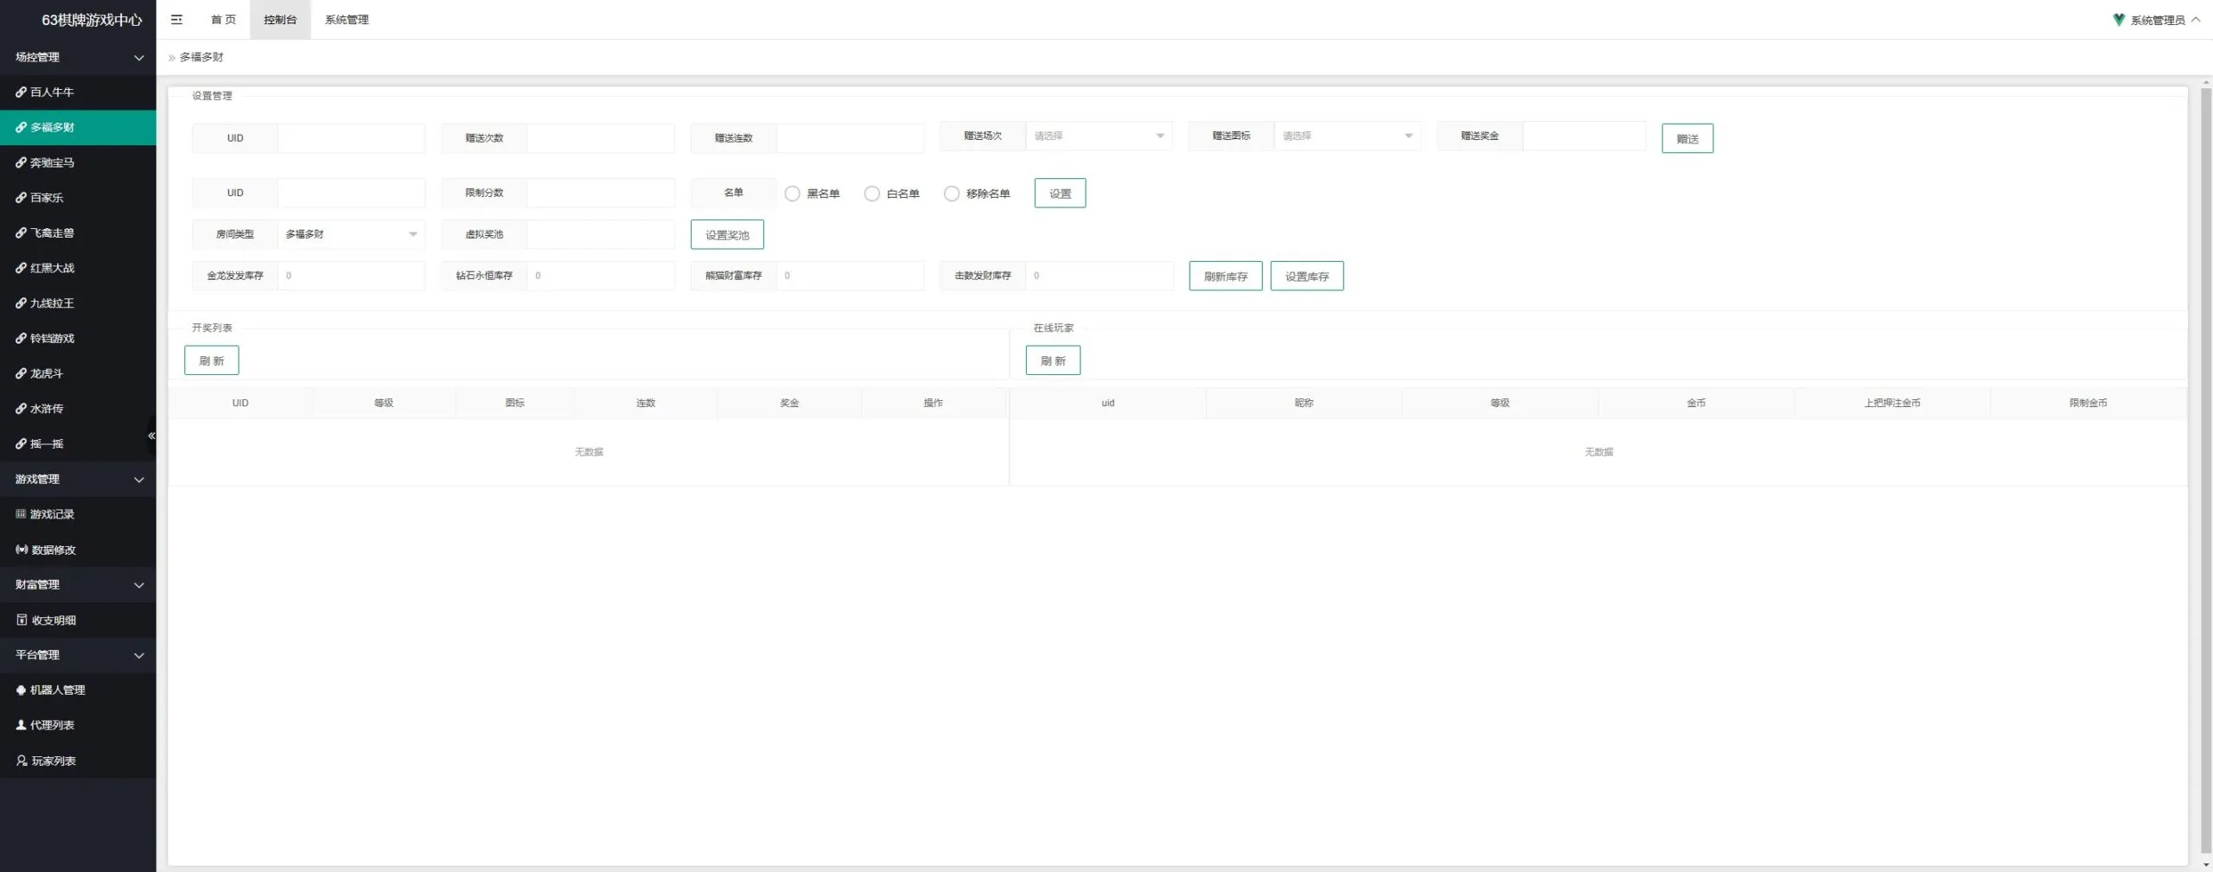Select the 黑名单 radio button
This screenshot has width=2213, height=872.
[x=792, y=194]
